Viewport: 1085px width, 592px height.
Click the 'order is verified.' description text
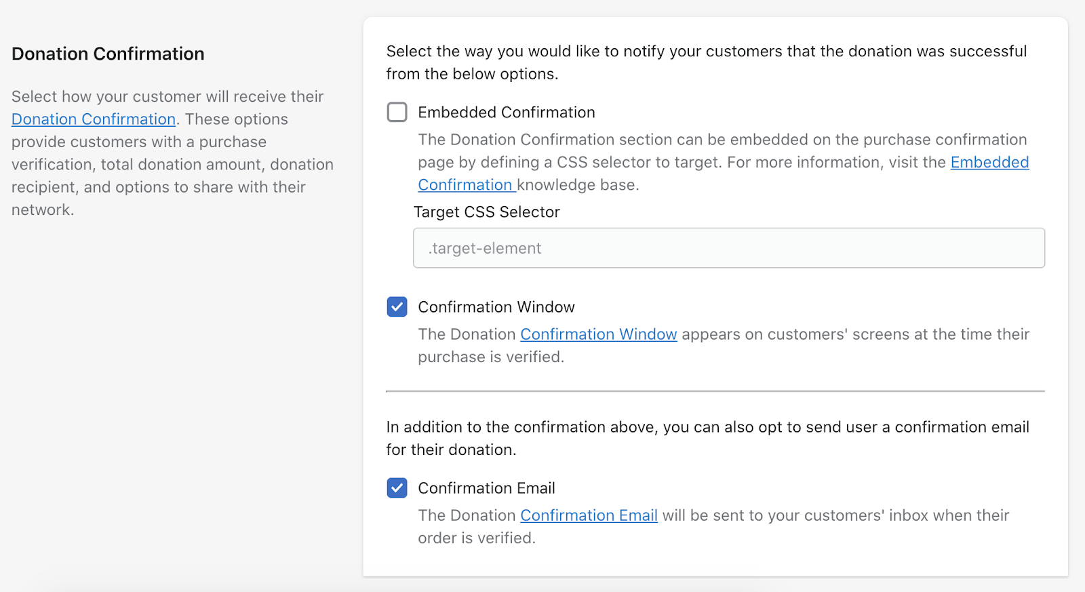coord(477,538)
